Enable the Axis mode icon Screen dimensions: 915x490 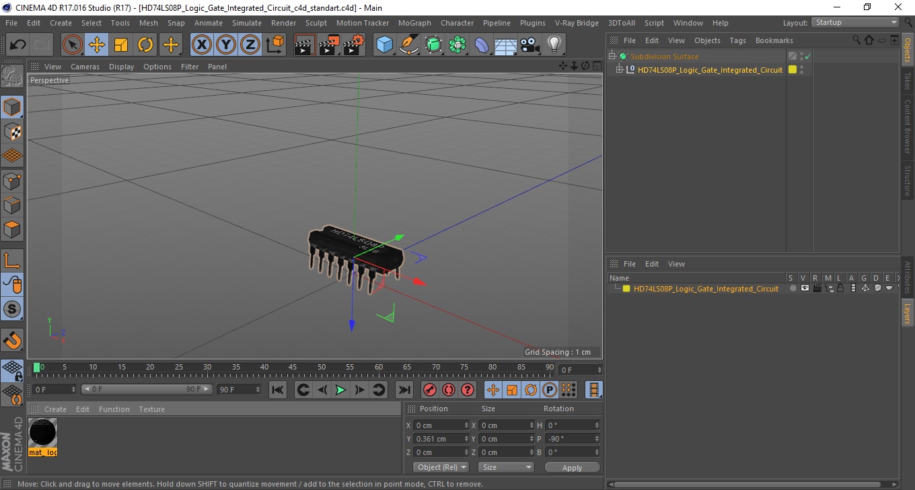[x=12, y=260]
